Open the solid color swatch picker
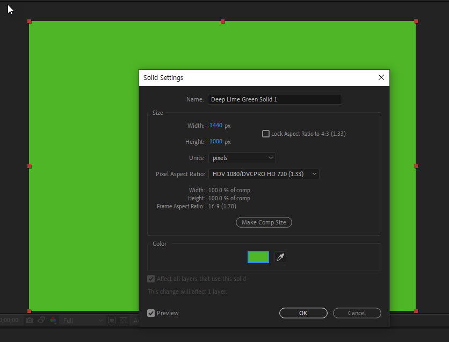449x342 pixels. click(258, 257)
